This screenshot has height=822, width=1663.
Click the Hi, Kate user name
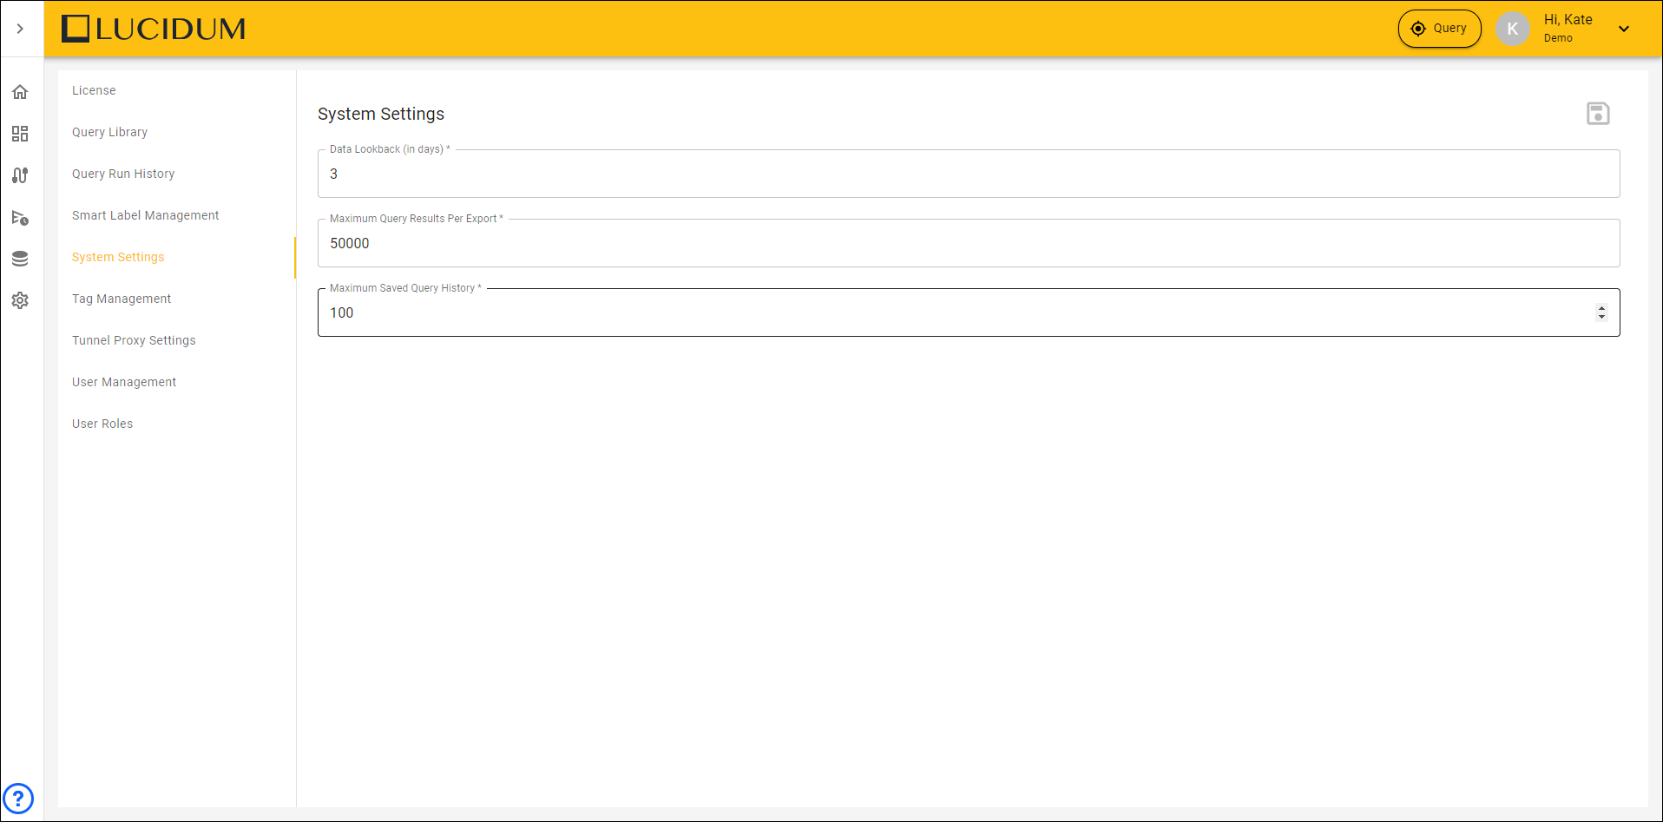click(x=1568, y=20)
